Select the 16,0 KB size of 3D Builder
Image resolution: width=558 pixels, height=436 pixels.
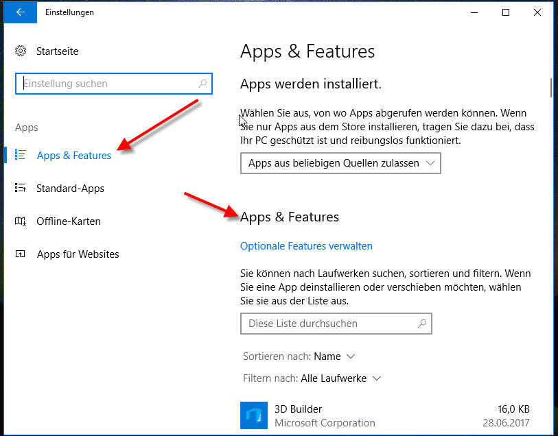click(512, 409)
